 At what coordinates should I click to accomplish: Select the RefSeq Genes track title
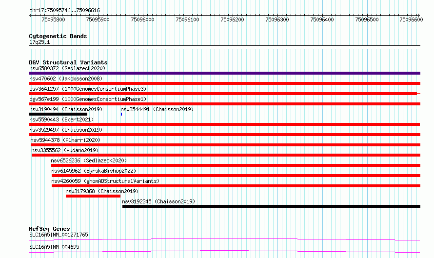(49, 229)
